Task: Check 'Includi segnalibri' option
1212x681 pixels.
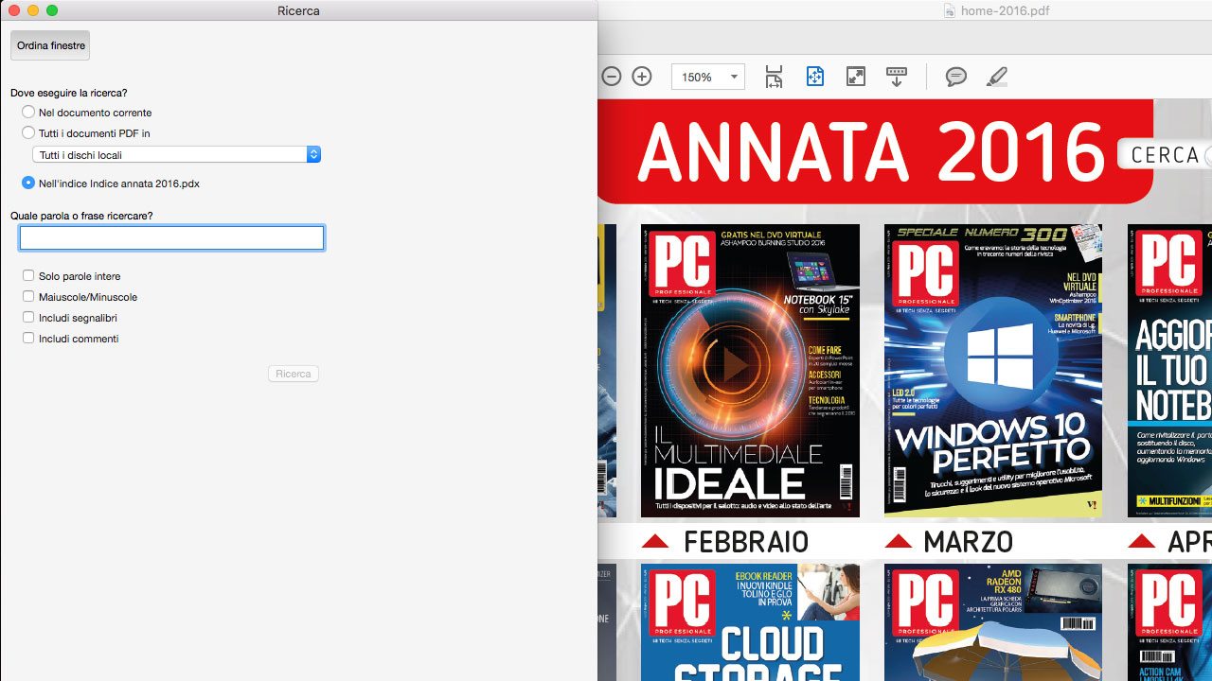Action: [x=28, y=318]
